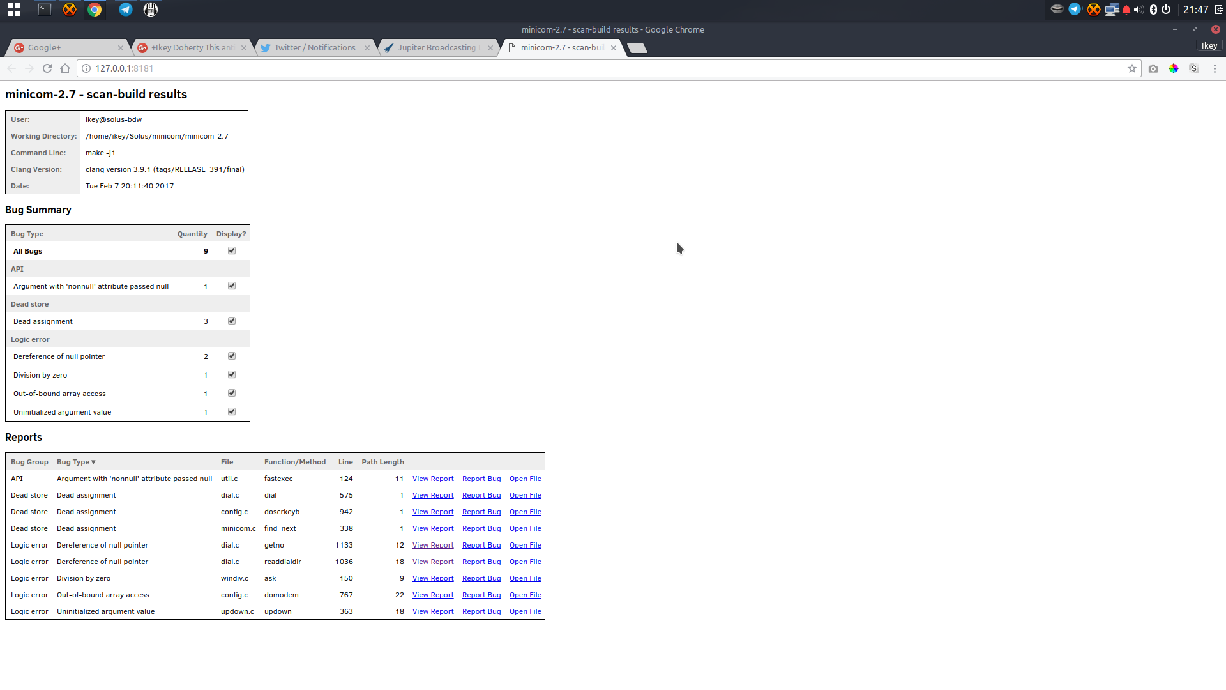Report Bug for dial.c readdialdir
The height and width of the screenshot is (690, 1226).
(x=481, y=562)
